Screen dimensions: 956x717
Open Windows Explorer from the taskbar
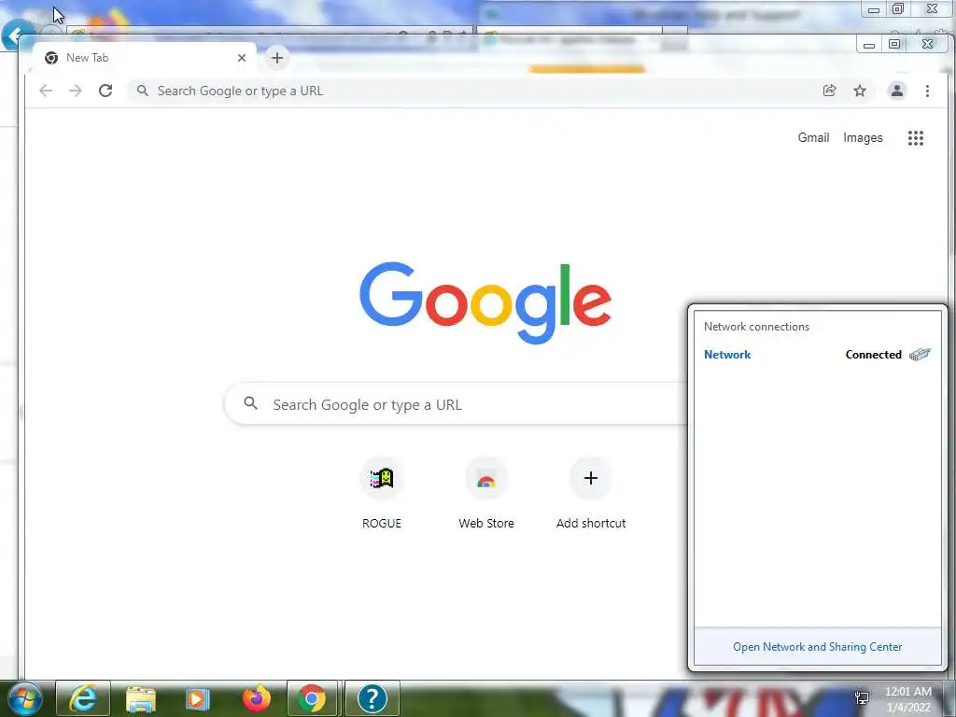click(140, 698)
